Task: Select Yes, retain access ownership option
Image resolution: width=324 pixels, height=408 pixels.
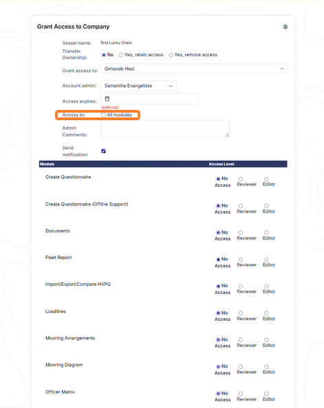Action: [121, 55]
